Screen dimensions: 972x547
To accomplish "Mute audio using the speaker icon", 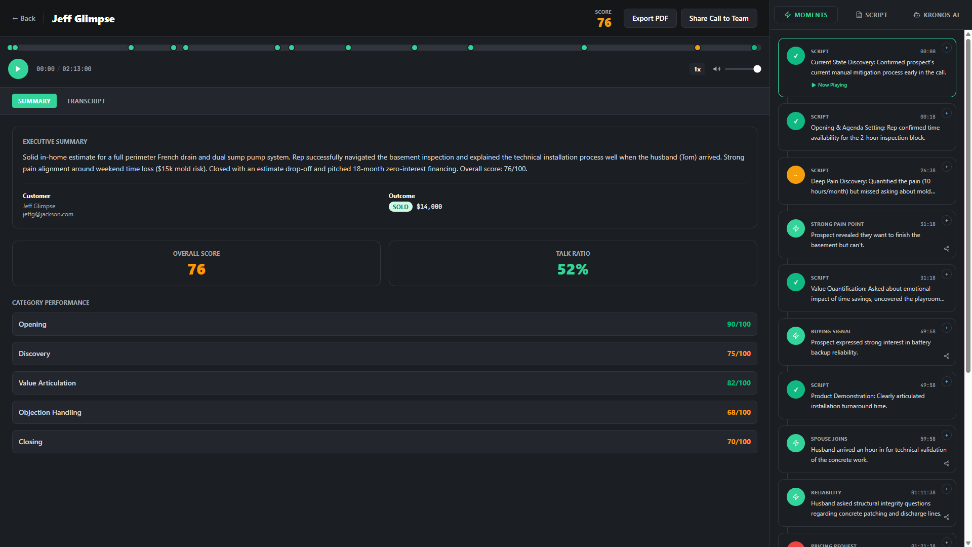I will (x=716, y=69).
